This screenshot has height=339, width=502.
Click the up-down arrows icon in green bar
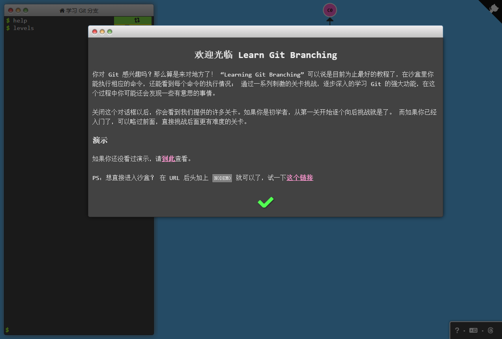137,20
